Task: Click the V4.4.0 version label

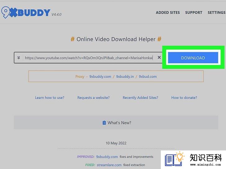Action: 56,15
